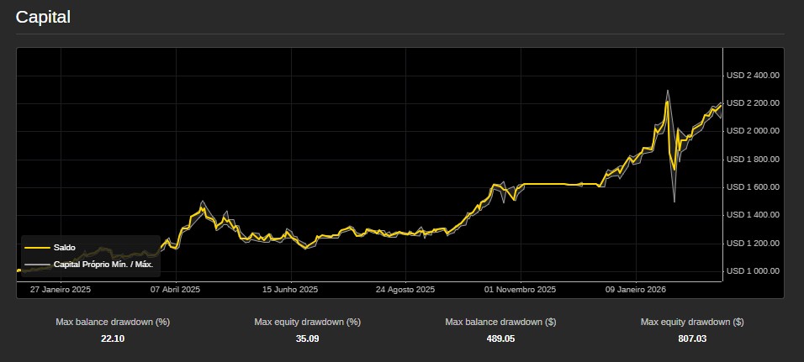Click the yellow Saldo legend line swatch
This screenshot has height=362, width=804.
(37, 248)
